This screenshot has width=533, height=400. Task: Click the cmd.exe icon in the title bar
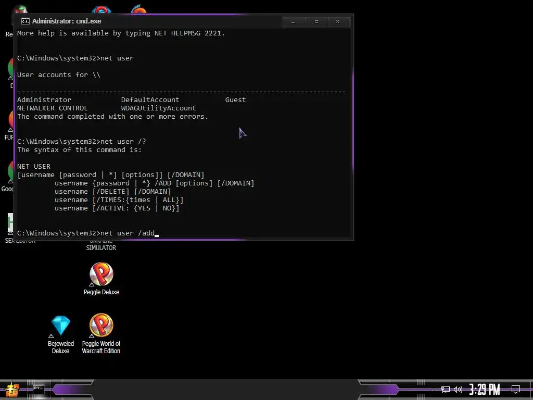click(26, 21)
